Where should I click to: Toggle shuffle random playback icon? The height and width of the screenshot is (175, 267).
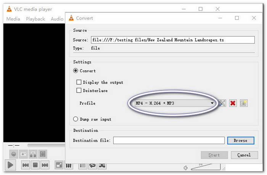point(102,166)
